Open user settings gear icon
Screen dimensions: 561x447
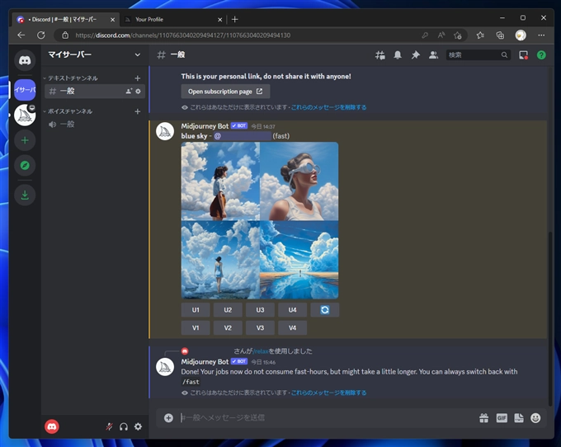point(138,426)
